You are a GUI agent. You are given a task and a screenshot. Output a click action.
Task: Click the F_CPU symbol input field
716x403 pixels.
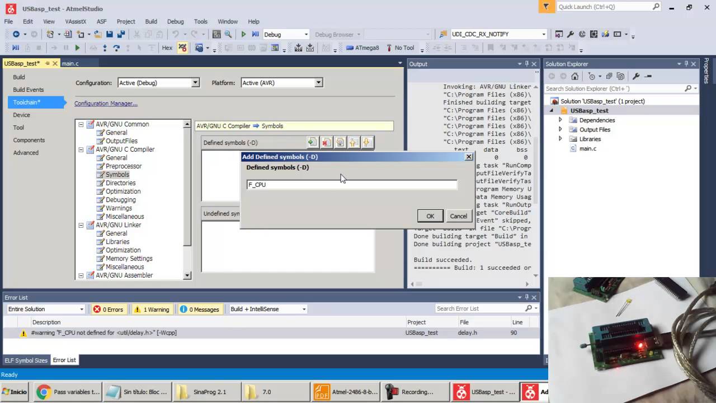352,185
